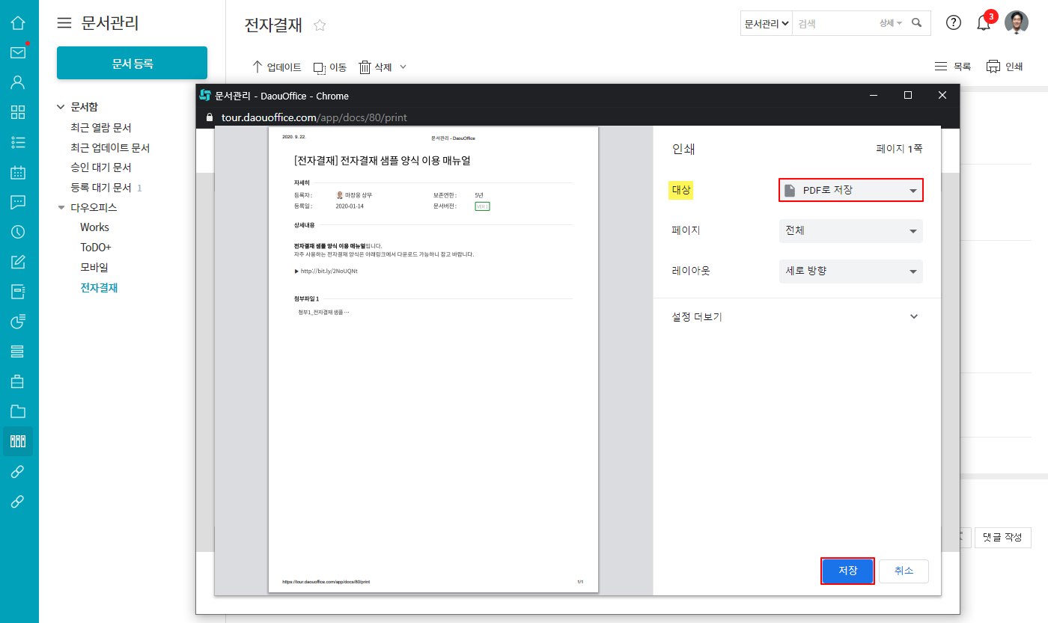Select 최근 열람 문서 in sidebar
Screen dimensions: 1048x623
101,128
